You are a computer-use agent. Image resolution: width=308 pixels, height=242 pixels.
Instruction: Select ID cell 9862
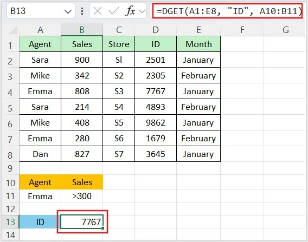click(x=156, y=122)
